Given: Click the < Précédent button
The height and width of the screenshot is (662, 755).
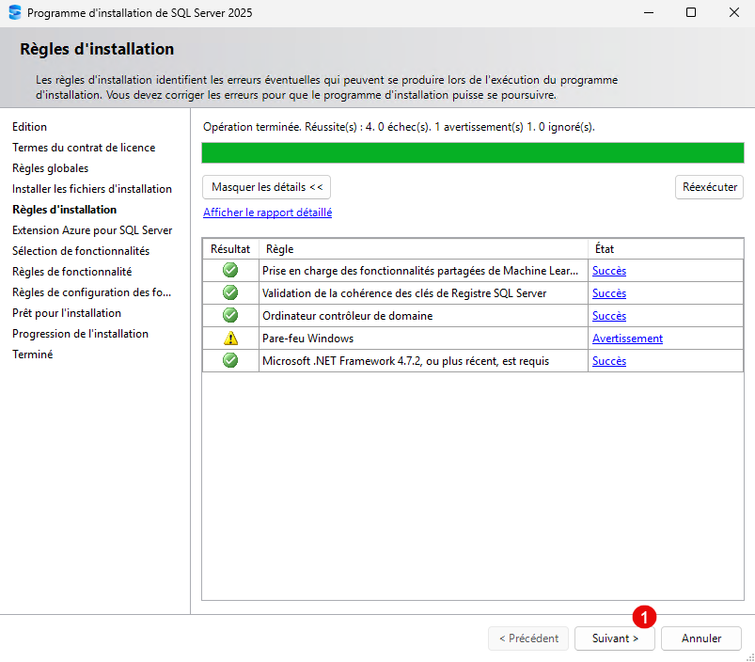Looking at the screenshot, I should 528,638.
